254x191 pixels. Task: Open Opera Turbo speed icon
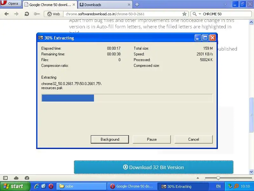point(27,178)
